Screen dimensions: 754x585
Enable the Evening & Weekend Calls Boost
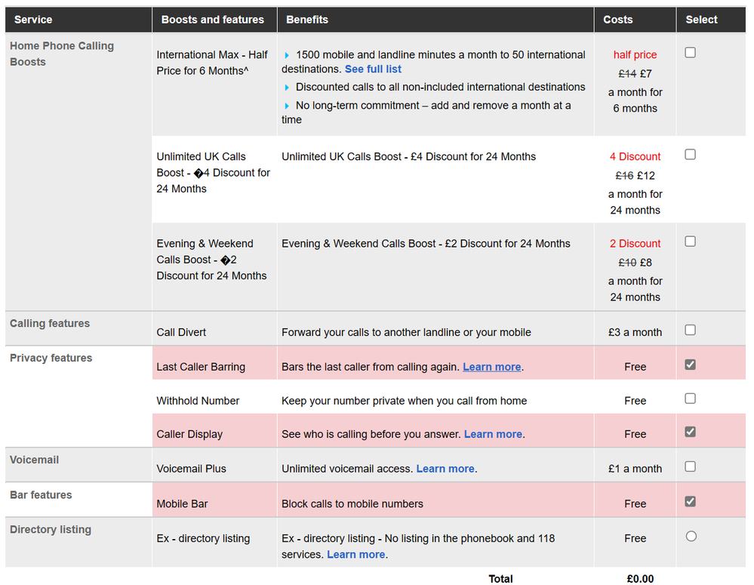[690, 242]
